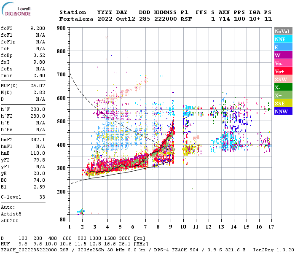Click the foF1 label
295x253 pixels.
tap(7, 35)
